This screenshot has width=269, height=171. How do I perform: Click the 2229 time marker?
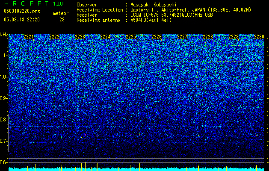tap(234, 37)
